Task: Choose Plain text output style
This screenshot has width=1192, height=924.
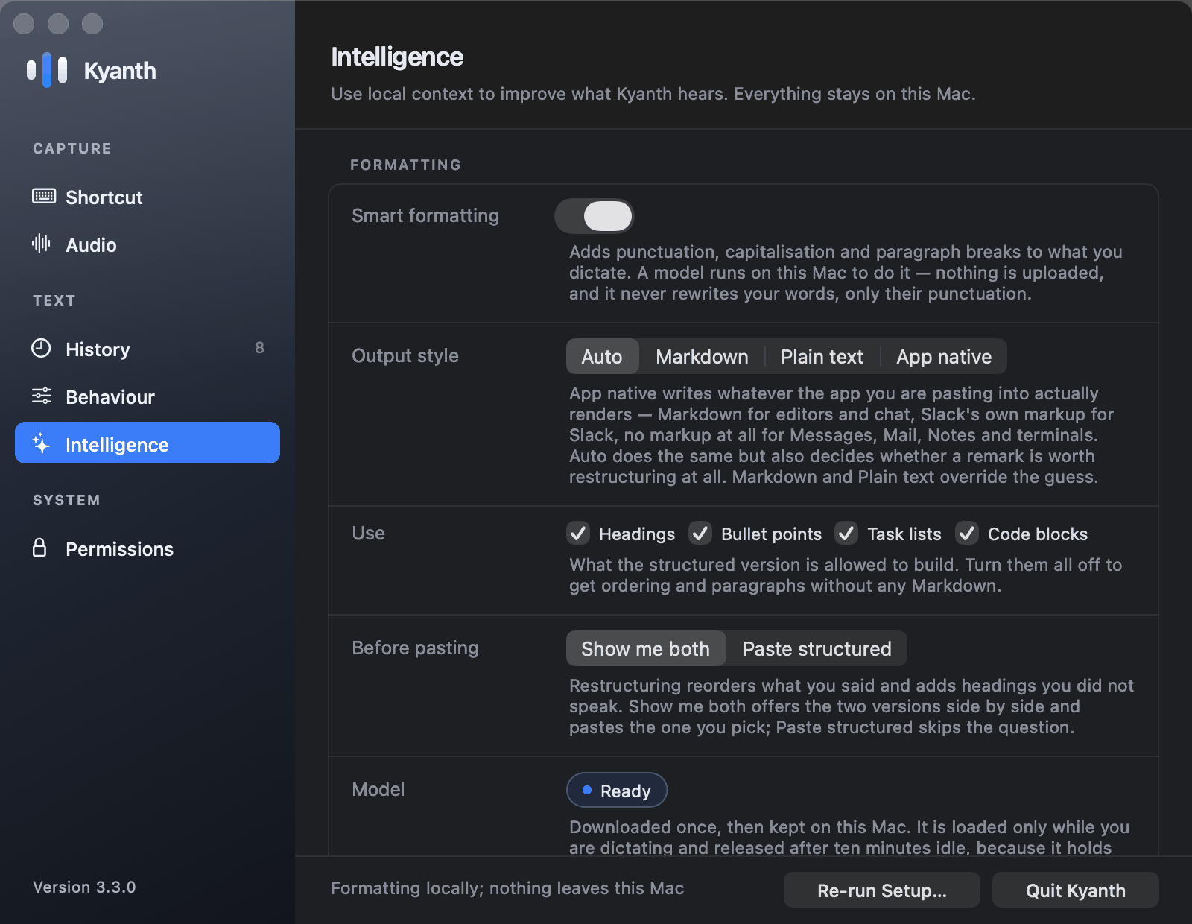Action: (x=822, y=356)
